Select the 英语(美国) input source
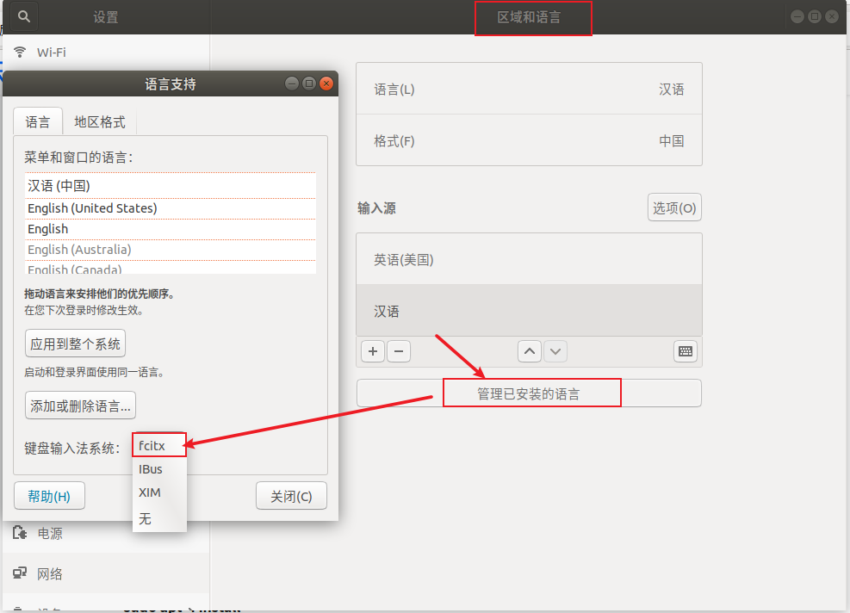 tap(529, 259)
